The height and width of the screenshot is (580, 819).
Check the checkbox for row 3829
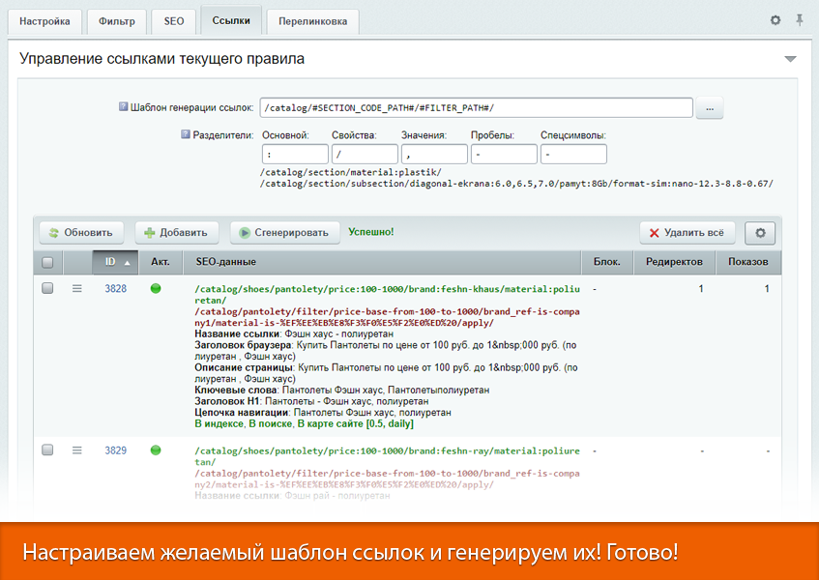click(47, 450)
